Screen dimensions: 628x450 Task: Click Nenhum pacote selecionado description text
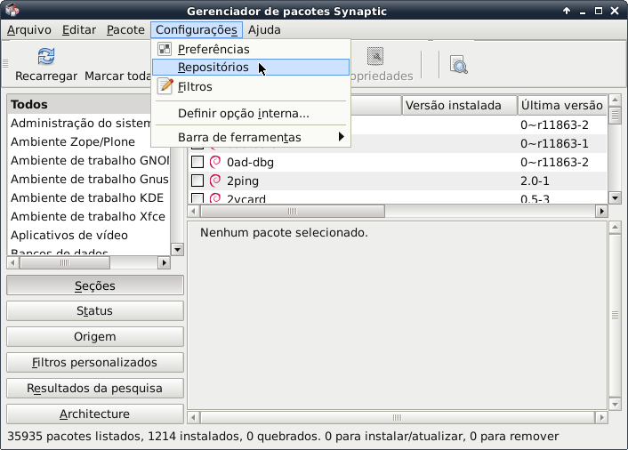pyautogui.click(x=284, y=233)
